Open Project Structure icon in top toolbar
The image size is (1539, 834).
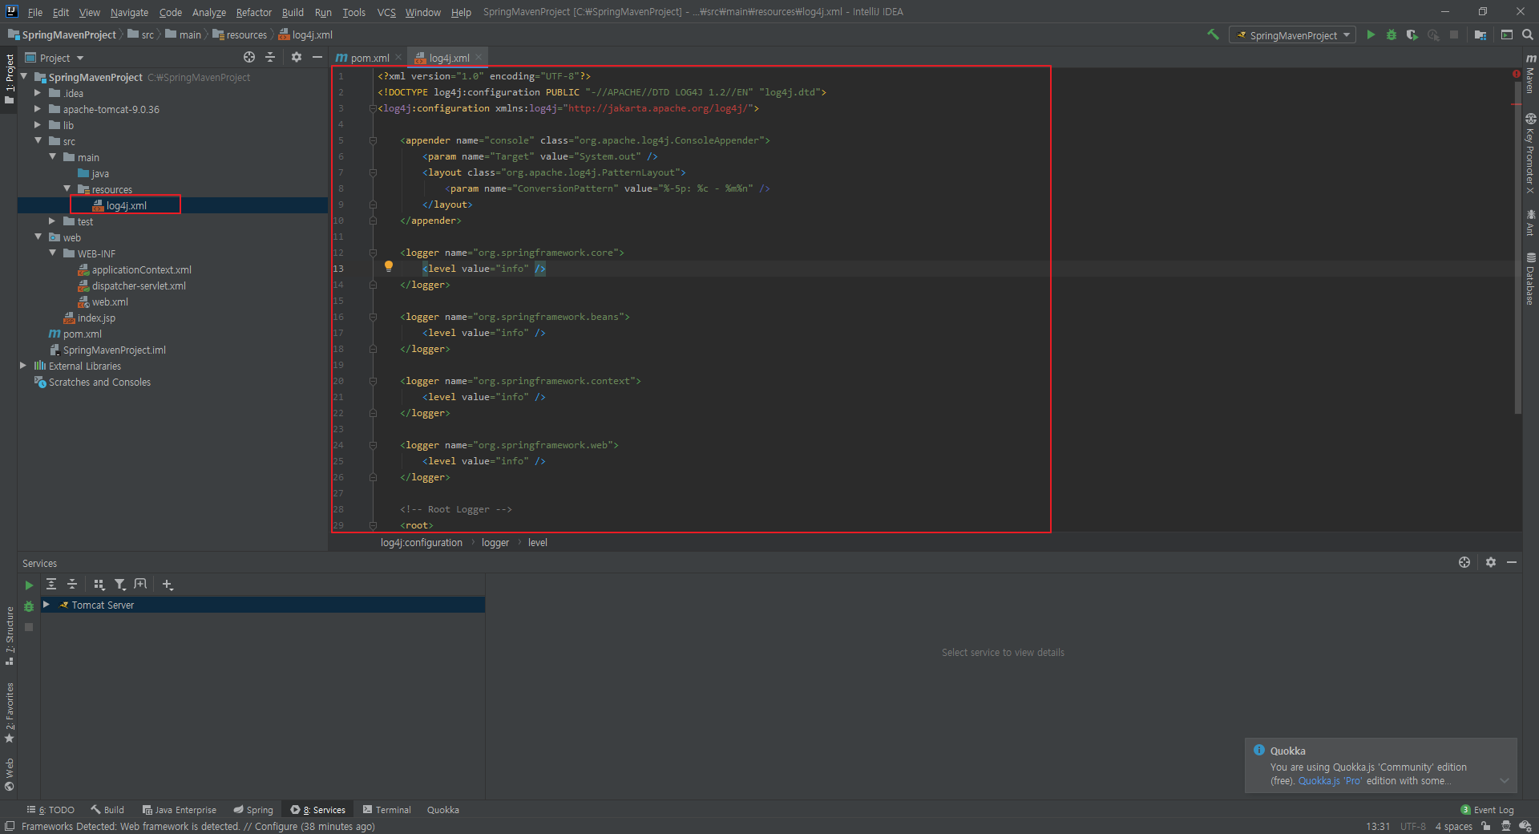[1480, 34]
